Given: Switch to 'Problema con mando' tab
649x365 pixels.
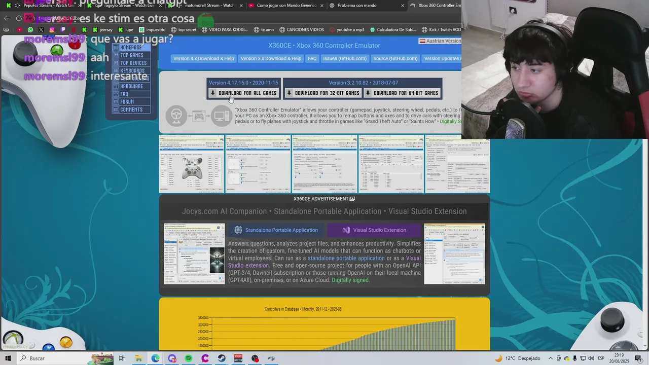Looking at the screenshot, I should pos(366,5).
